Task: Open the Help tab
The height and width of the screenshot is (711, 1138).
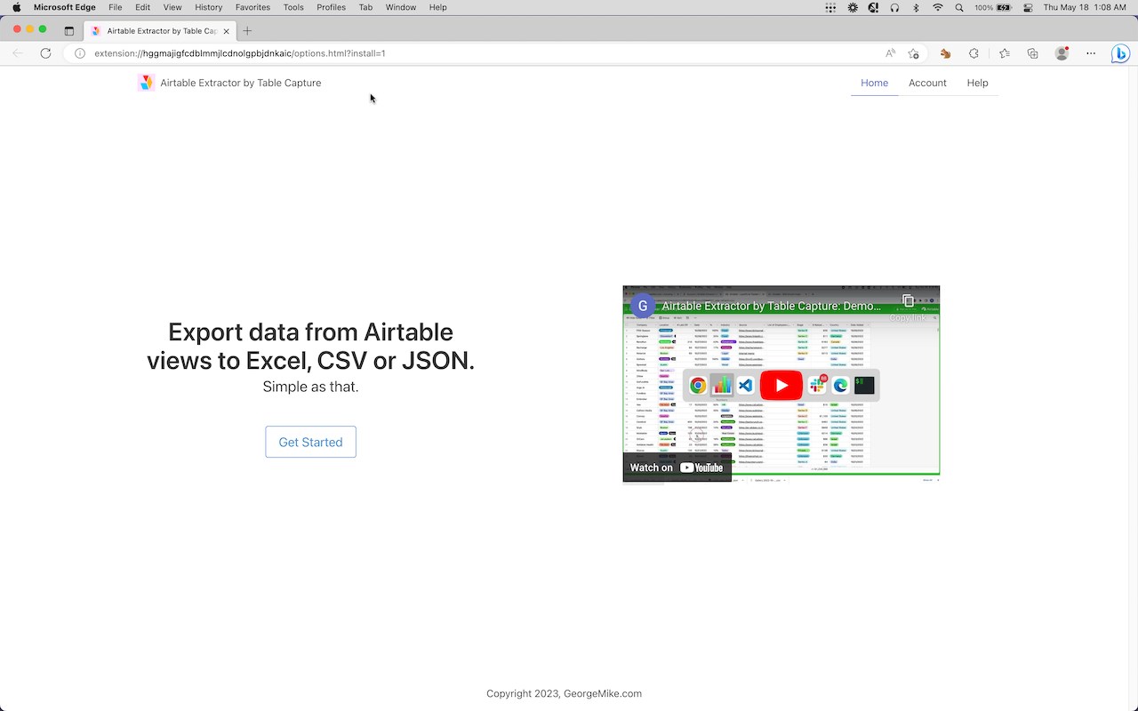Action: coord(977,83)
